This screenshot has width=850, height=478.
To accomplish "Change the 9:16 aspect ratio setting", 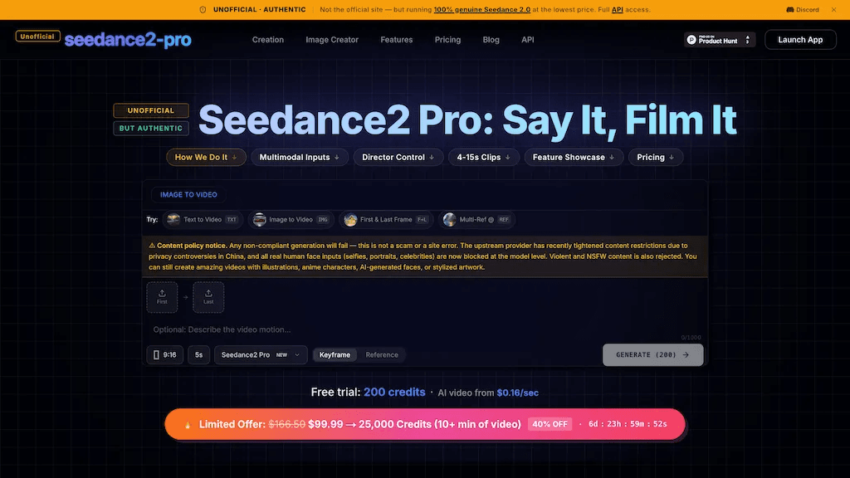I will (x=165, y=355).
